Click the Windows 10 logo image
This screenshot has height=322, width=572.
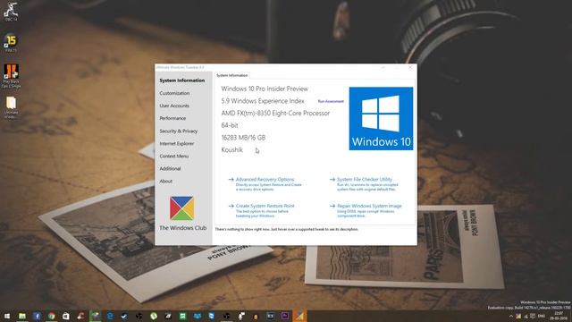(381, 118)
